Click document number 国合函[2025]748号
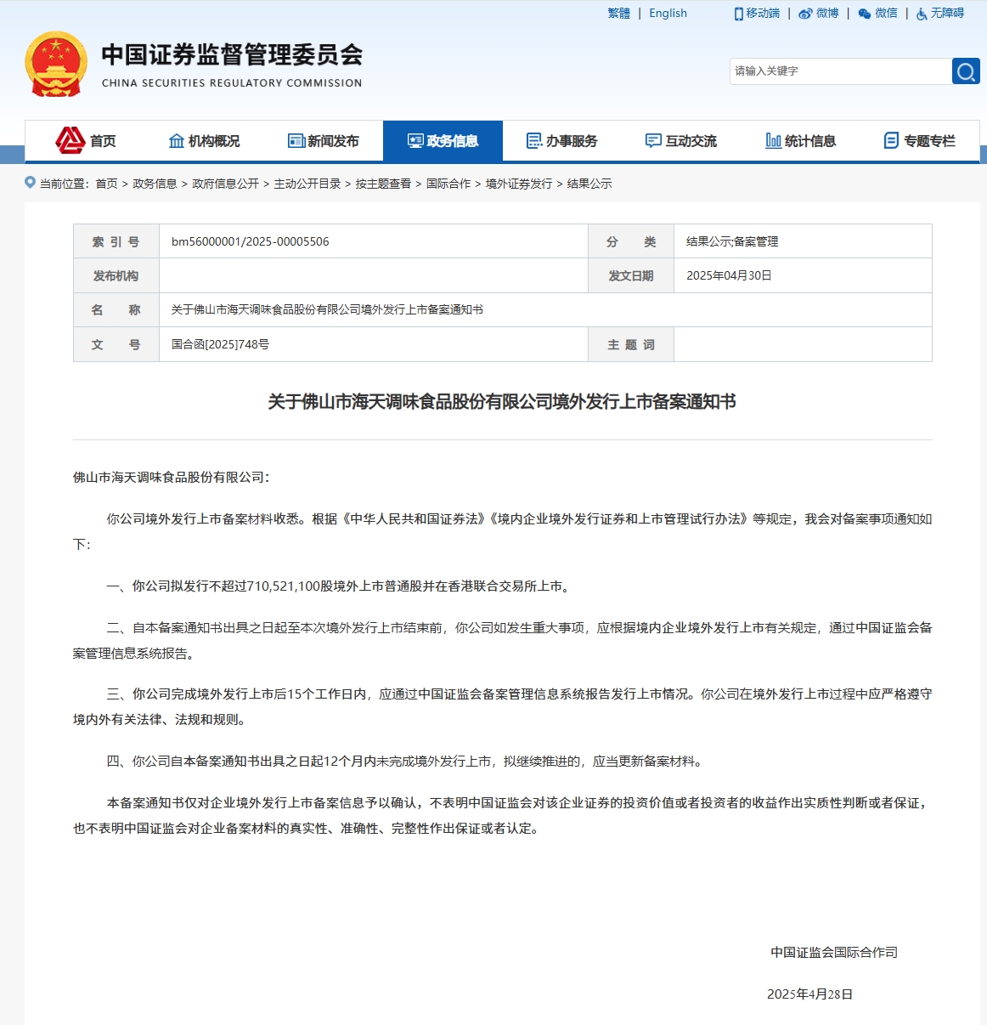The image size is (987, 1025). (x=220, y=344)
